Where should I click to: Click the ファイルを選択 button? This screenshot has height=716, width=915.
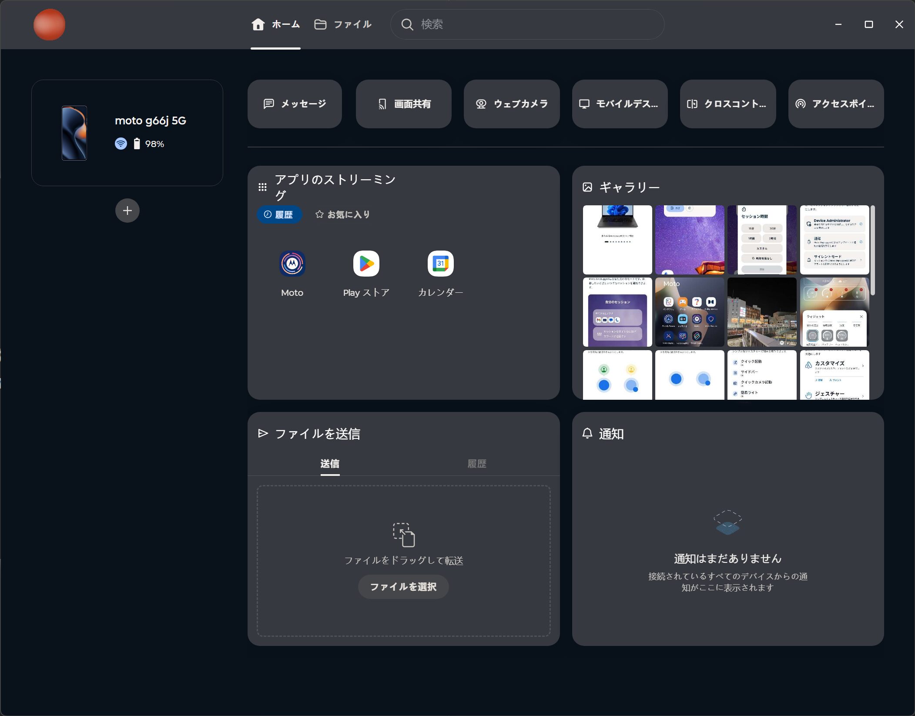[x=403, y=587]
